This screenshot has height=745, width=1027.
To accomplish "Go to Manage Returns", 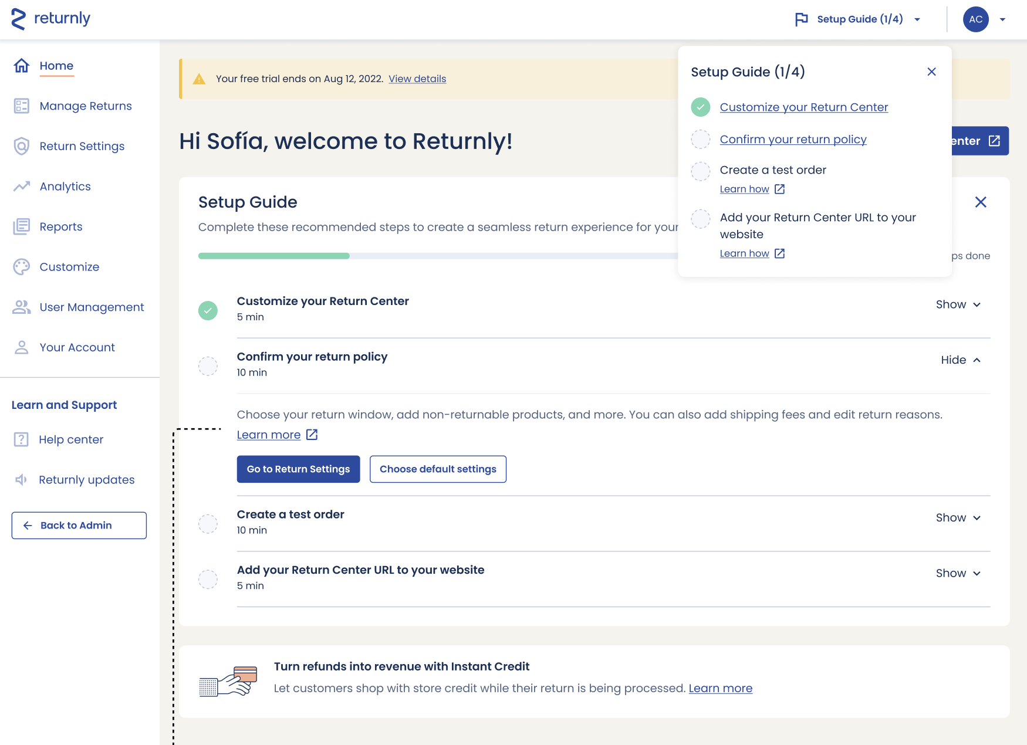I will tap(86, 106).
